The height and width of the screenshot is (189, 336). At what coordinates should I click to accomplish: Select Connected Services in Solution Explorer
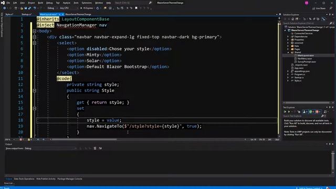pos(303,34)
